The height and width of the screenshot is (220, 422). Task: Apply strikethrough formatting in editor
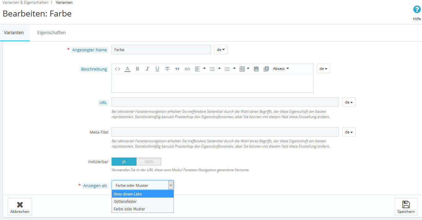pos(167,69)
